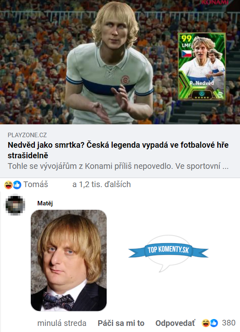Open the PLAYZONE.CZ source link

coord(27,135)
